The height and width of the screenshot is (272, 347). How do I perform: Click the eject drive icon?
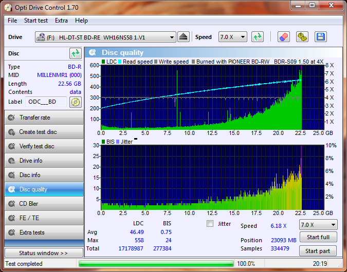click(x=184, y=37)
